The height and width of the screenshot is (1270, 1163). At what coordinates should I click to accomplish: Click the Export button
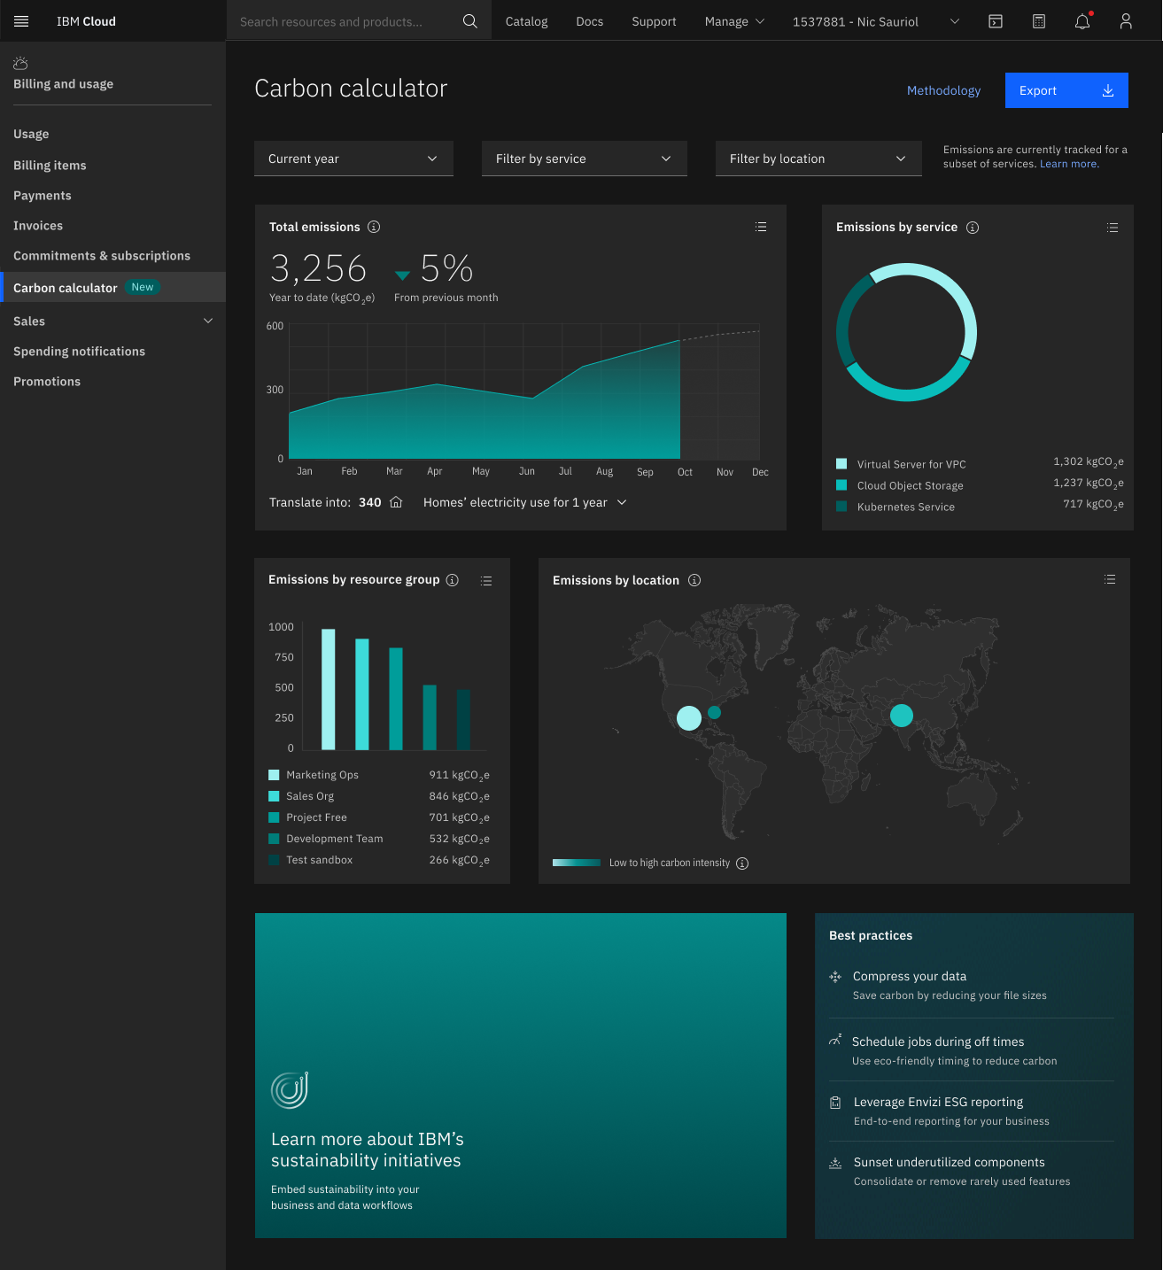(1066, 90)
